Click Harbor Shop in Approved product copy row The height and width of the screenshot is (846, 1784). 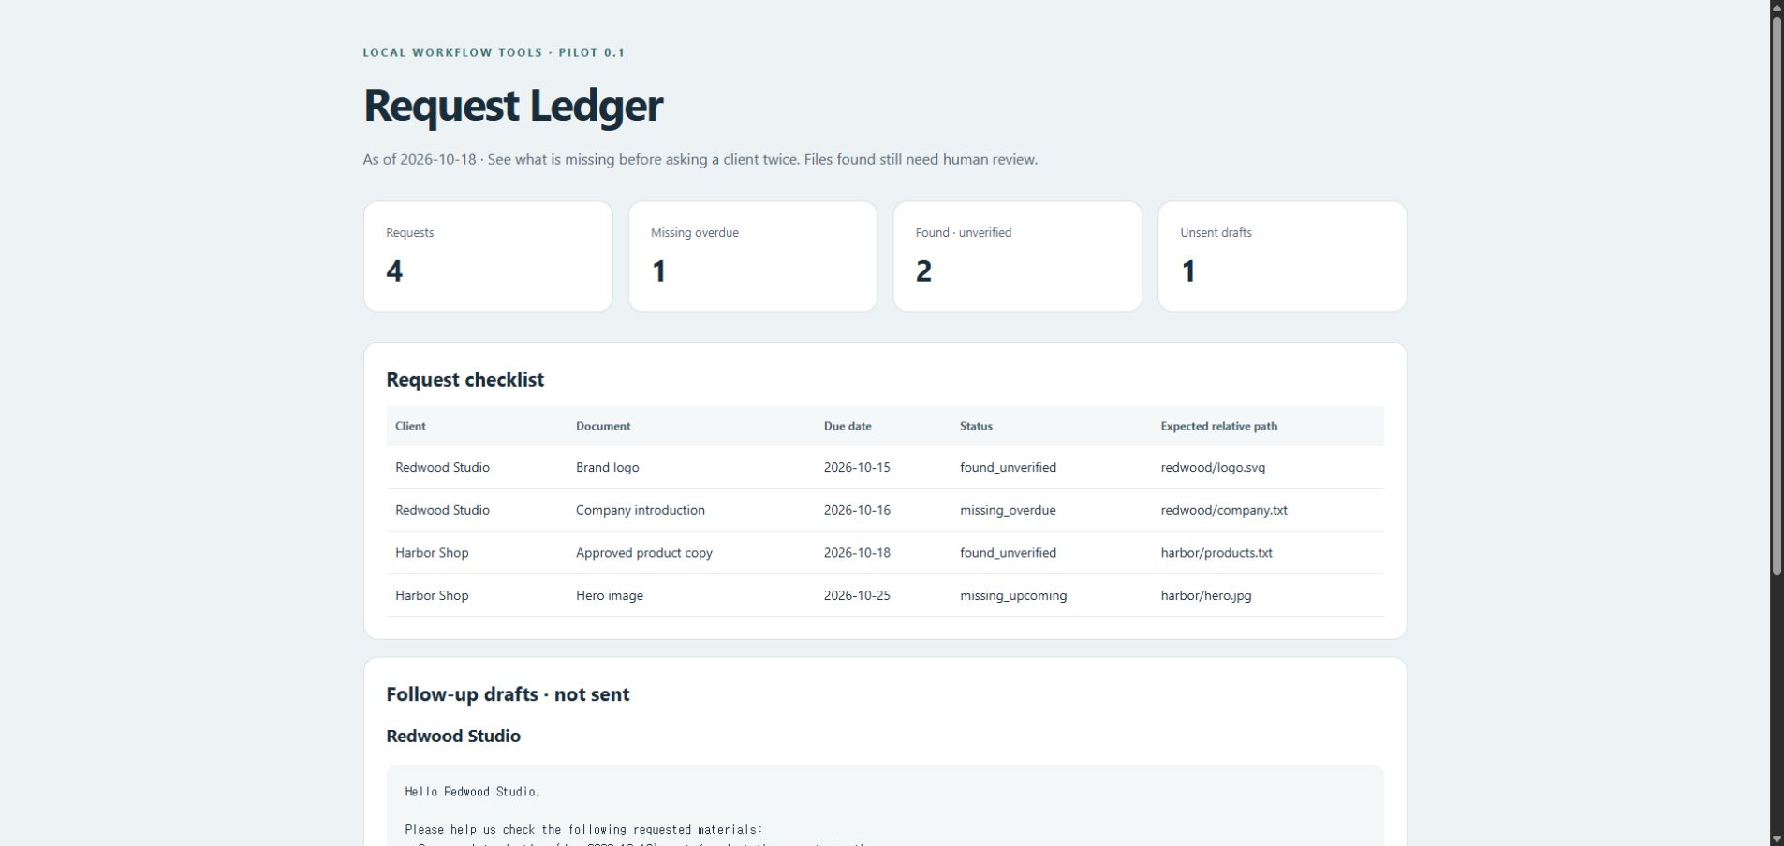coord(432,552)
